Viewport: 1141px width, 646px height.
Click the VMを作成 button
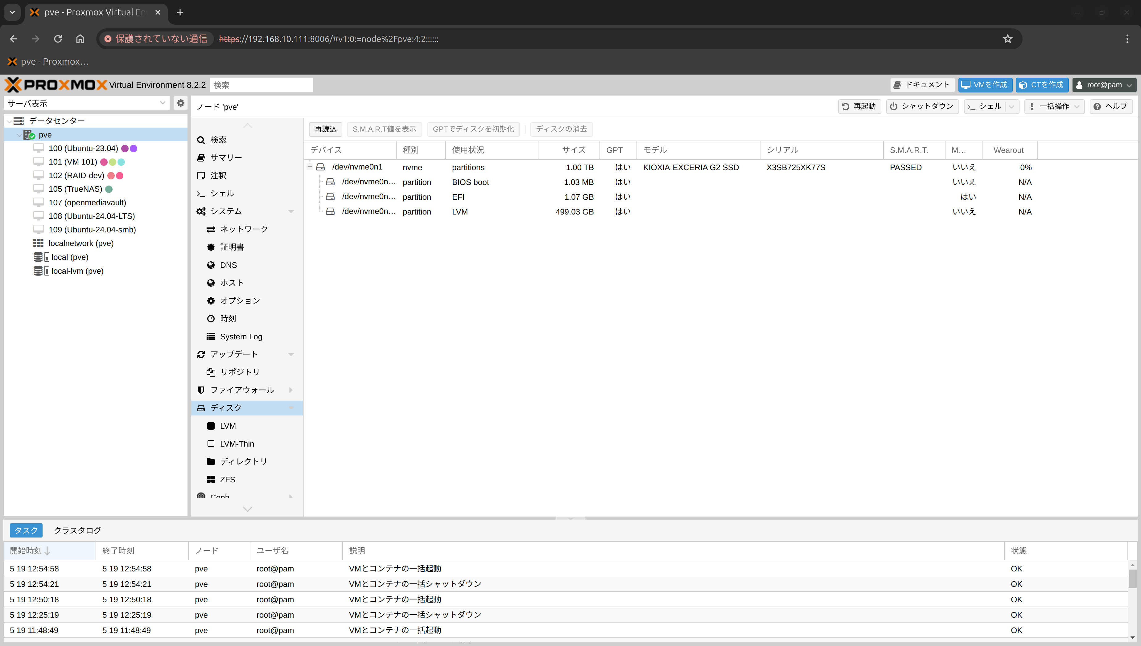tap(985, 85)
